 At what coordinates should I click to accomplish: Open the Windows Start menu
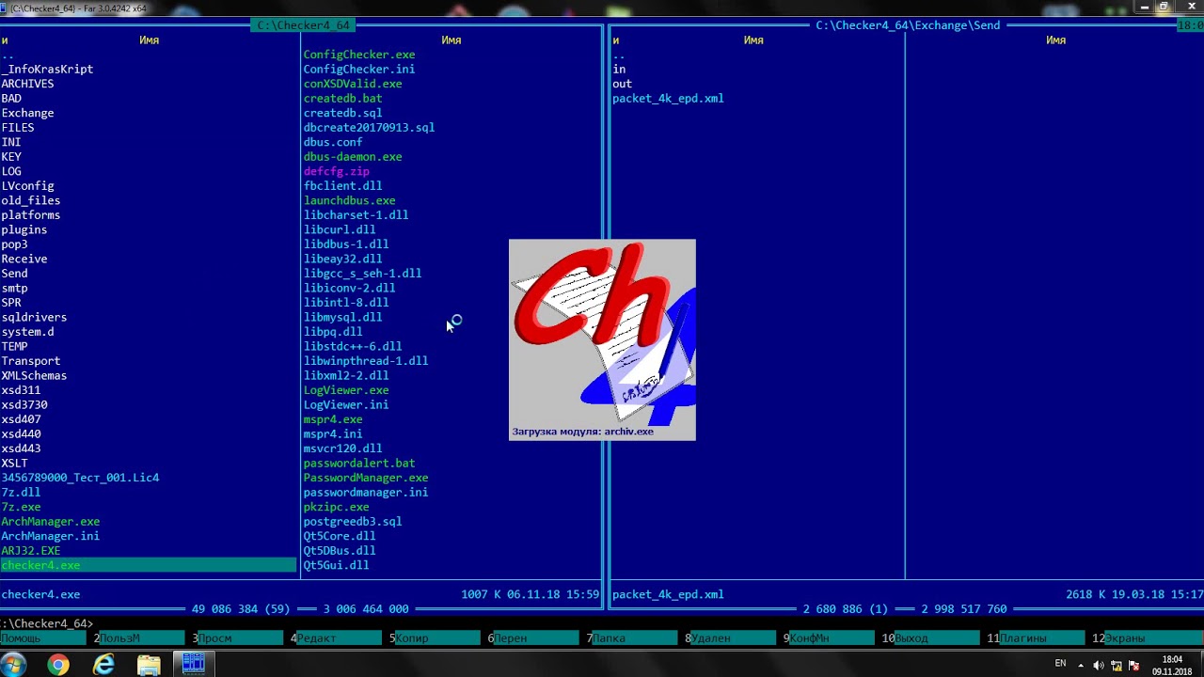tap(14, 665)
